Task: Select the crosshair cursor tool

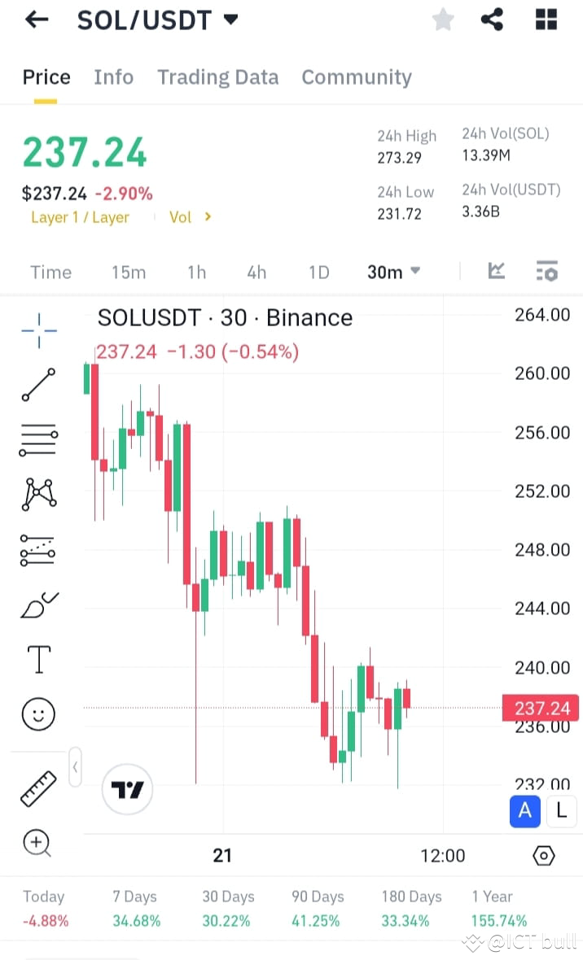Action: point(38,329)
